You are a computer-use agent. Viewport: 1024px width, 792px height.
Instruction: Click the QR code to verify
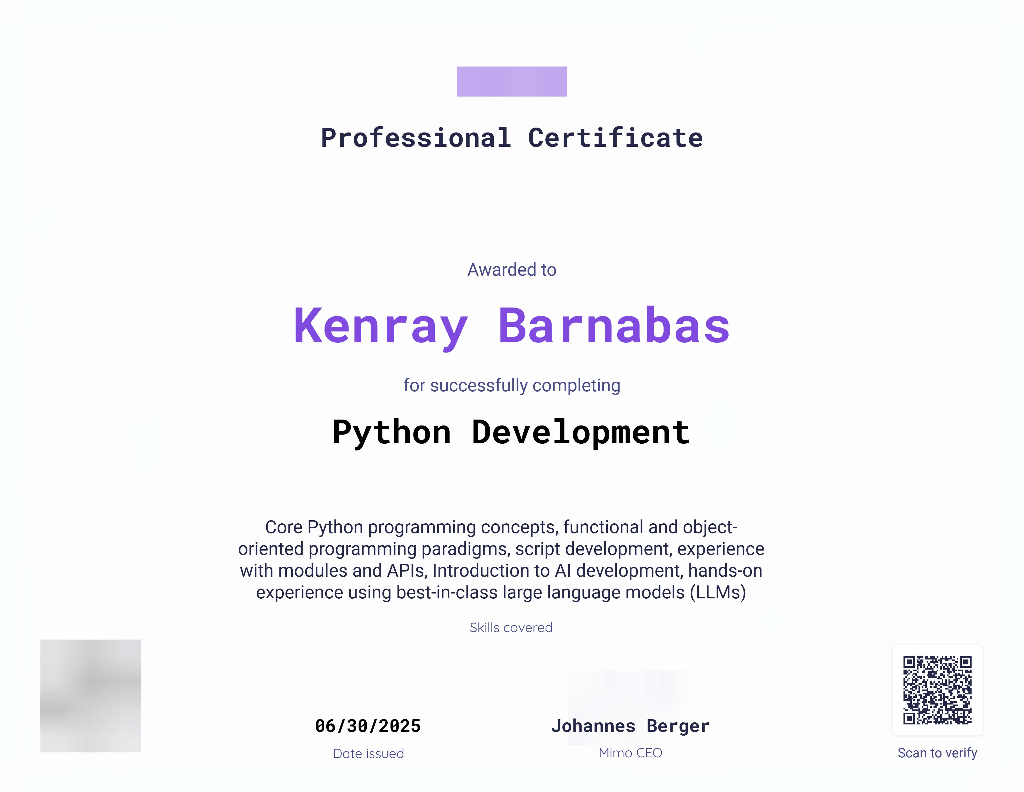[x=937, y=690]
